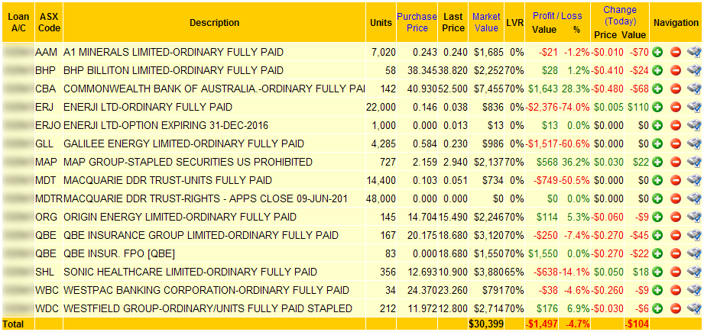This screenshot has width=704, height=332.
Task: Click red minus icon in MDT row
Action: pos(676,181)
